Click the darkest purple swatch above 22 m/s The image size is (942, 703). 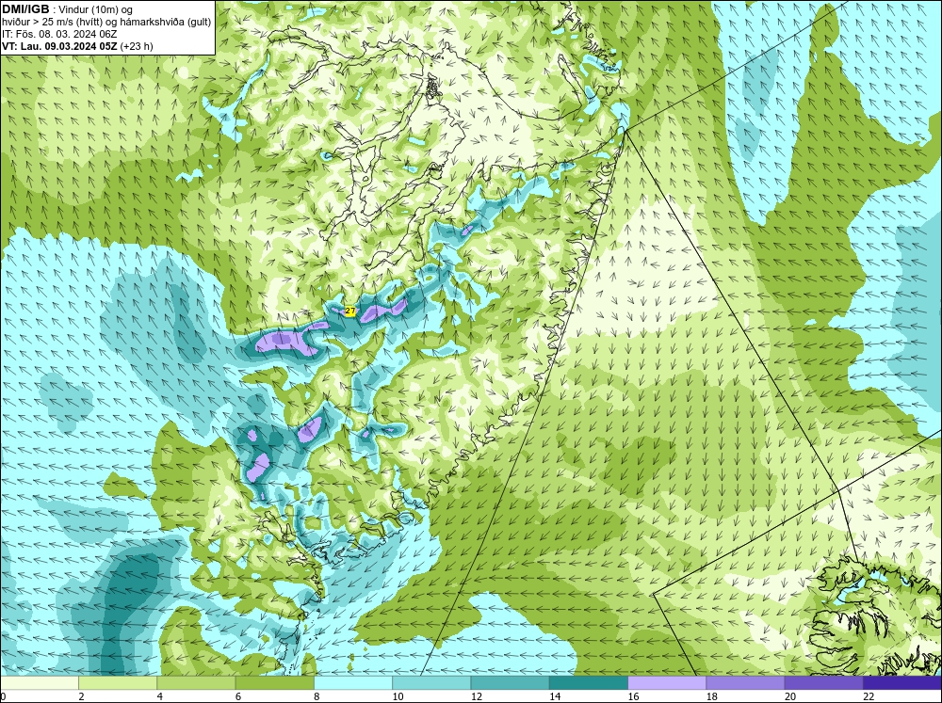coord(902,682)
